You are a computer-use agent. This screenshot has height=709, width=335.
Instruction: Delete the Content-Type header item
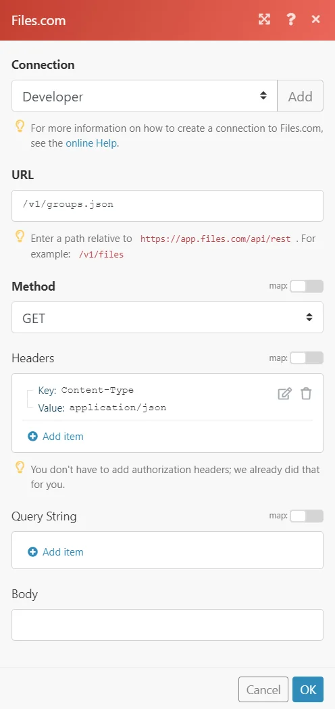pos(306,394)
